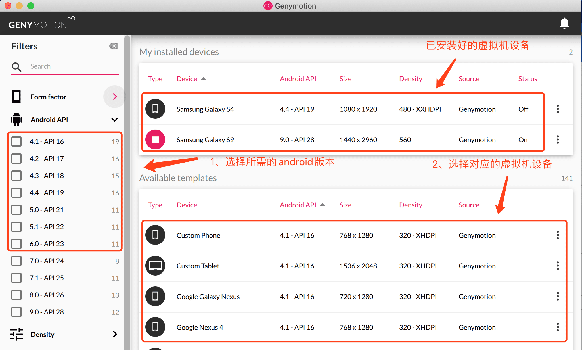Screen dimensions: 582x350
Task: Check the 4.4 - API 19 filter checkbox
Action: (16, 193)
